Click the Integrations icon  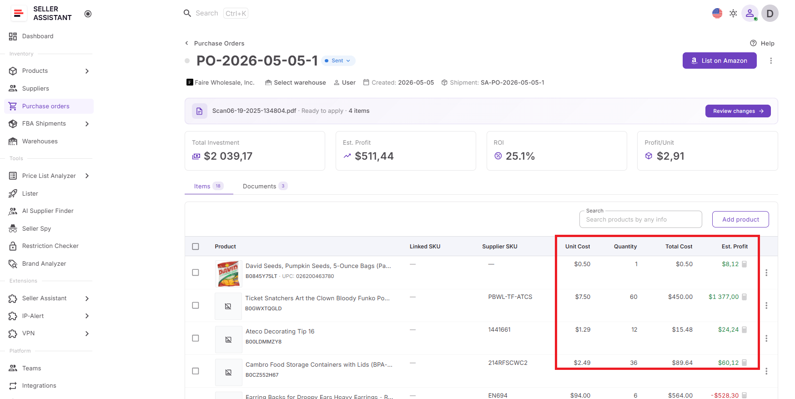coord(13,386)
